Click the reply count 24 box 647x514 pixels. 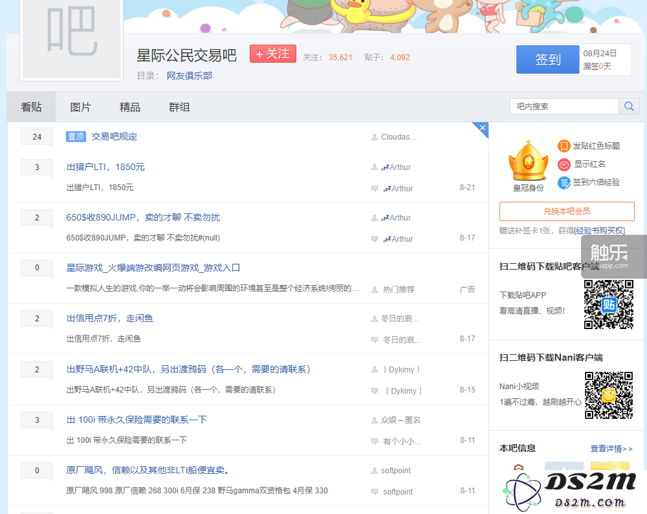point(37,137)
